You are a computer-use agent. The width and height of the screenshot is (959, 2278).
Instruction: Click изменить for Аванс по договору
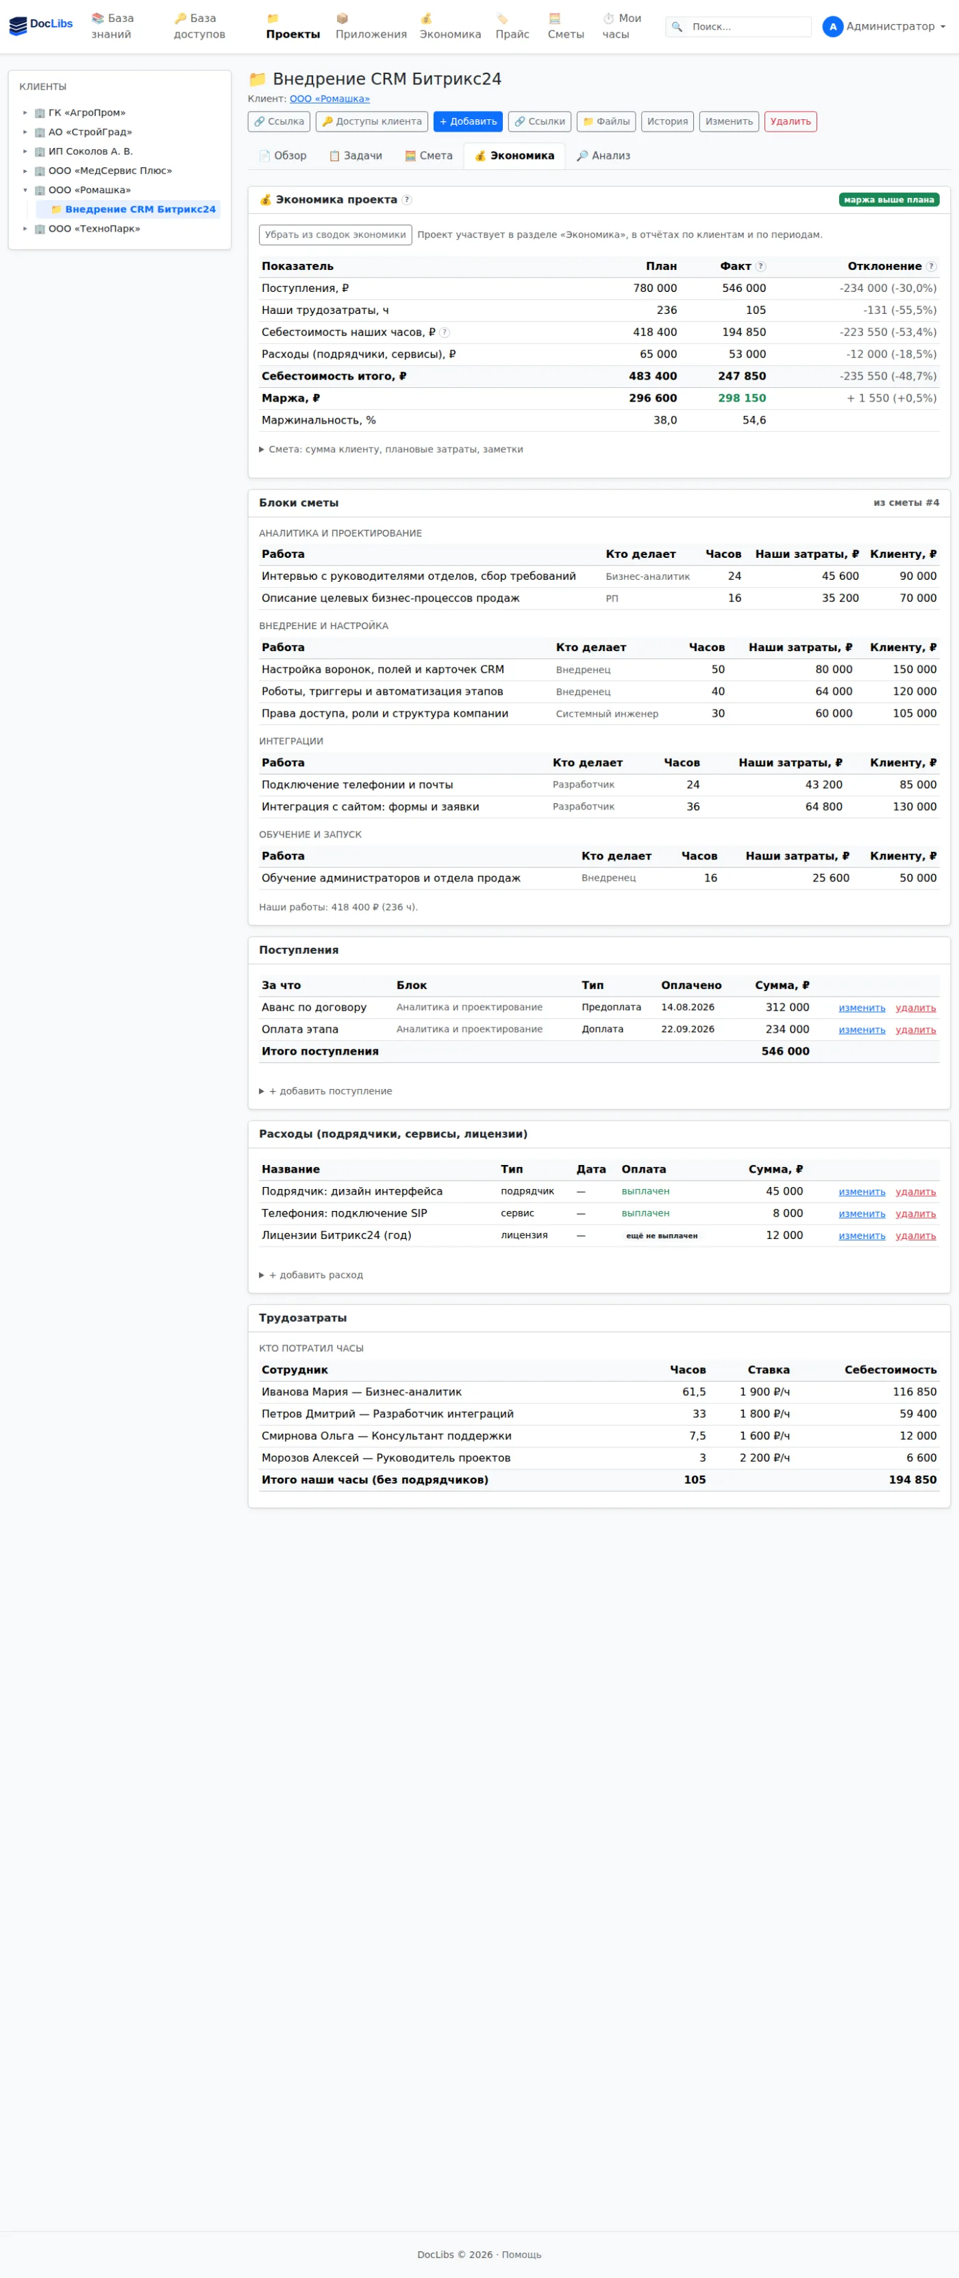click(x=862, y=1008)
